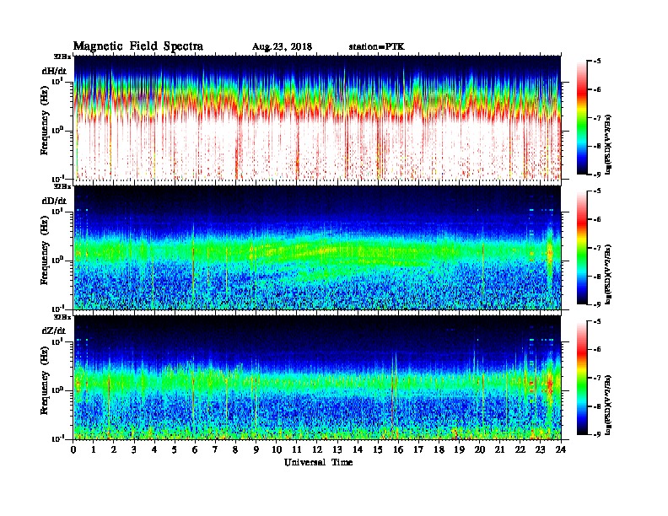Click the log(PSD) units label beside the dH/dt color bar
Screen dimensions: 668x516
tap(608, 144)
